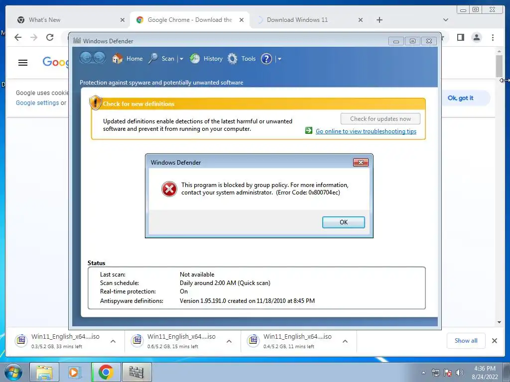Open Tools with the gear icon
The image size is (510, 382).
point(242,59)
